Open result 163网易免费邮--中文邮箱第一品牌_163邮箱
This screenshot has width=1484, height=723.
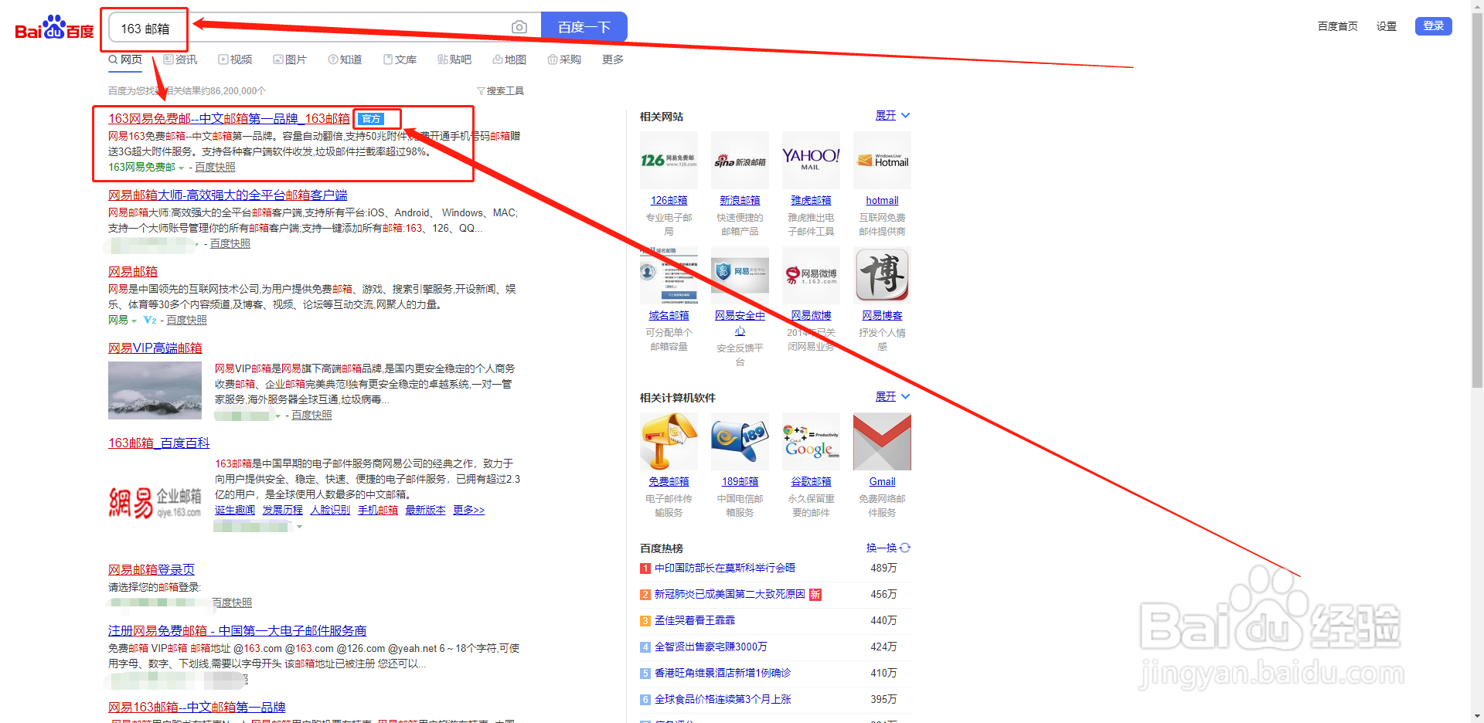tap(229, 118)
